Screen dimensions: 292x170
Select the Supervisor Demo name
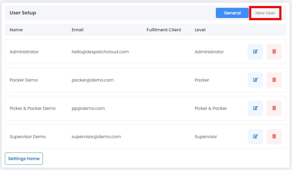point(28,137)
